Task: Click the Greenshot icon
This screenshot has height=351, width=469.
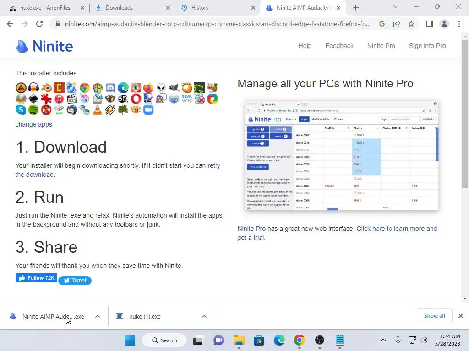Action: (200, 88)
